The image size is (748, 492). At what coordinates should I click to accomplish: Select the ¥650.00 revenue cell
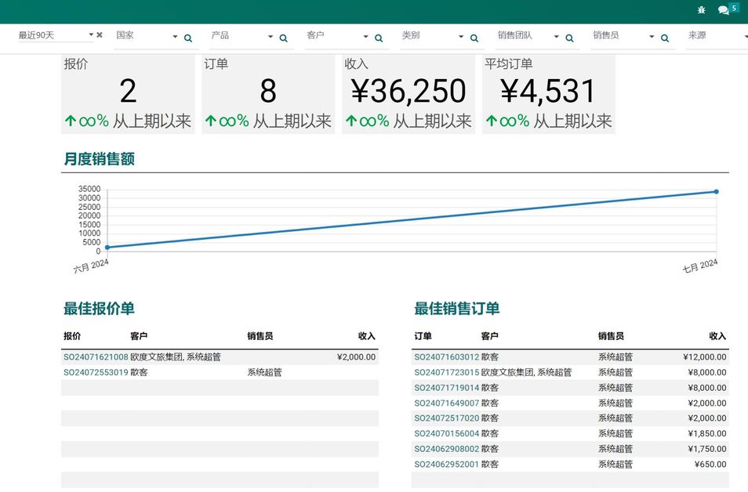click(x=710, y=464)
